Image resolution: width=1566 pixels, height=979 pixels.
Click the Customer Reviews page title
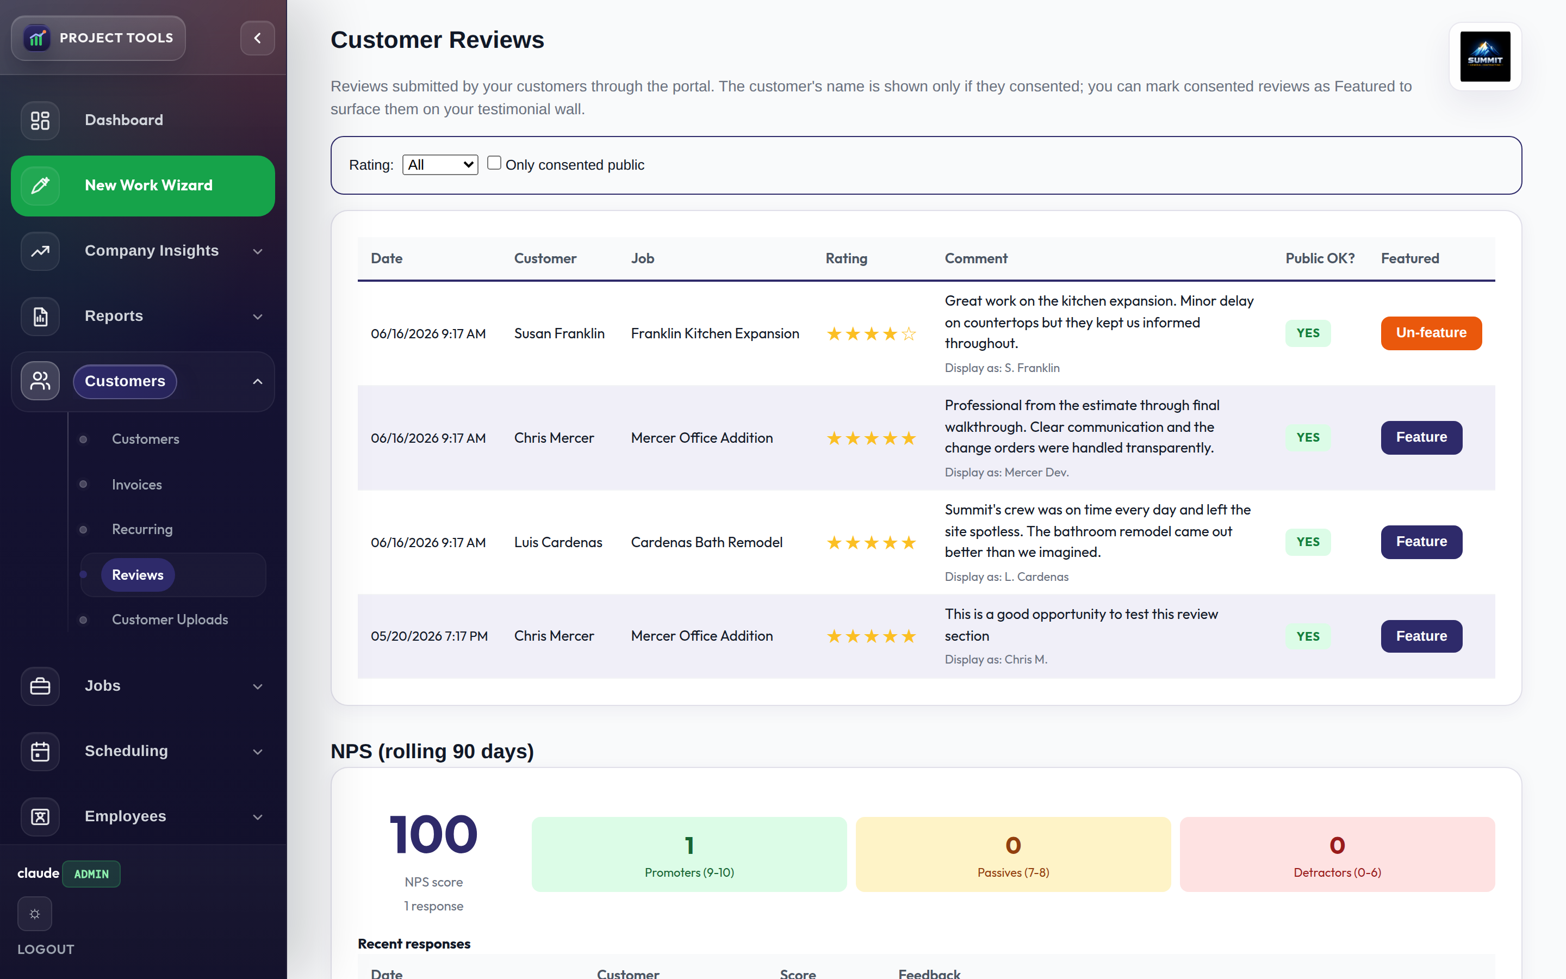coord(437,40)
